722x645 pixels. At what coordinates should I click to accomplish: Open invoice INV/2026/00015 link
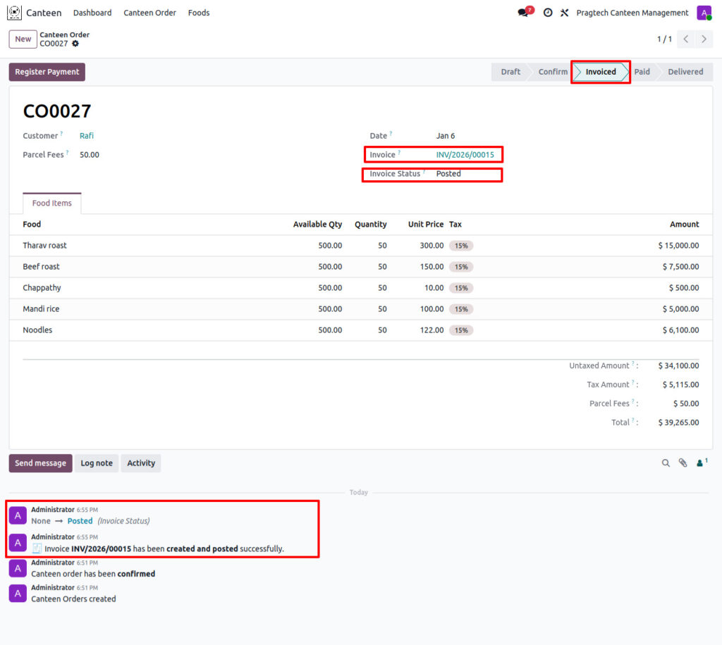(465, 155)
